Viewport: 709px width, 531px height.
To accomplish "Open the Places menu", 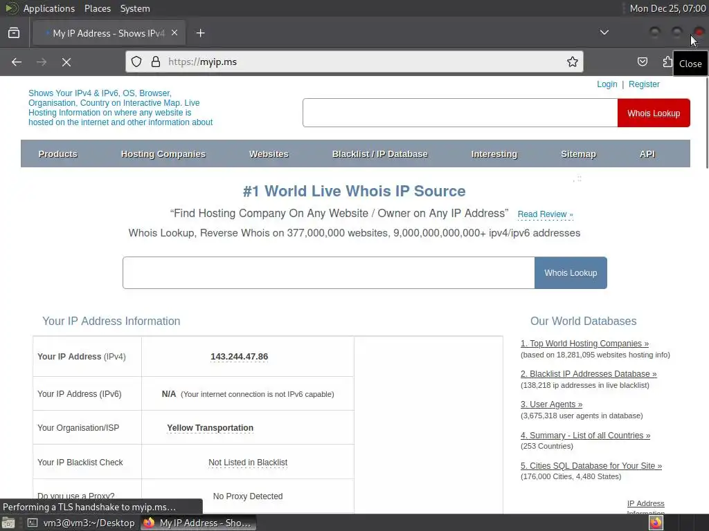I will pyautogui.click(x=97, y=8).
